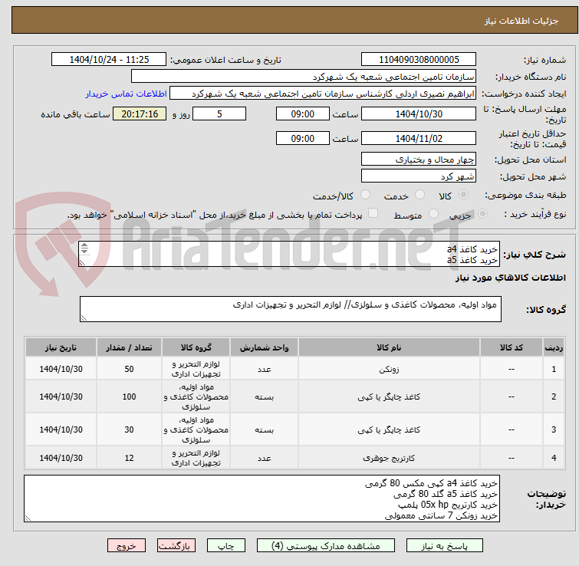This screenshot has width=579, height=566.
Task: Toggle the اسناد خزانه اسلامی payment checkbox
Action: pyautogui.click(x=373, y=213)
